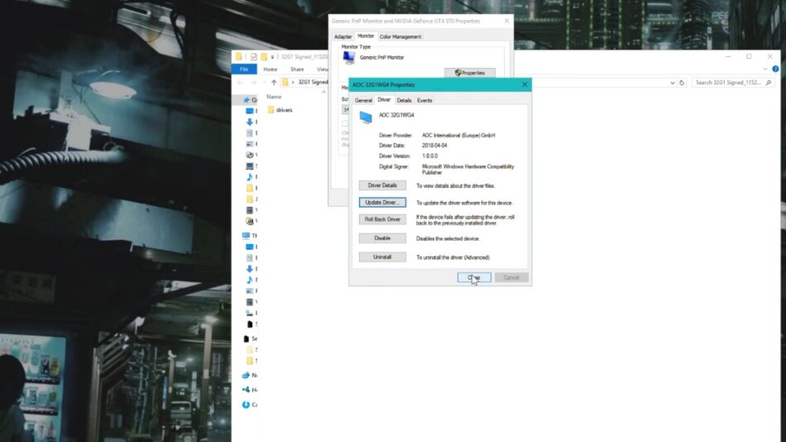786x442 pixels.
Task: Select the This PC icon in Explorer sidebar
Action: pos(246,235)
